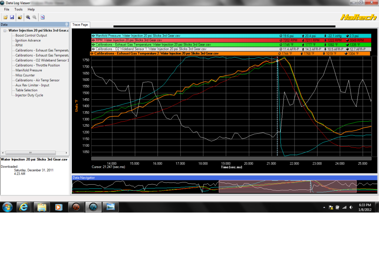Screen dimensions: 379x269
Task: Select Aux Rev Limiter - Input item
Action: click(x=32, y=85)
